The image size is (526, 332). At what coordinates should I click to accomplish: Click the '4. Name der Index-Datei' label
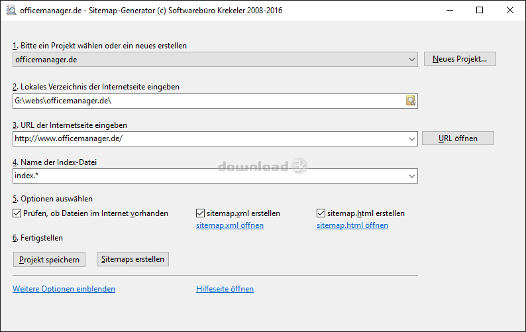[55, 162]
